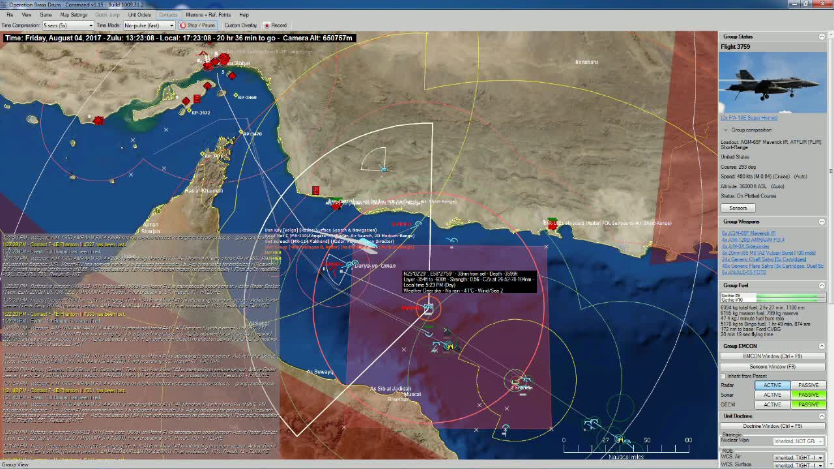Click the friendly aircraft icon near Darya-ye Oman label
The image size is (834, 469).
(352, 264)
